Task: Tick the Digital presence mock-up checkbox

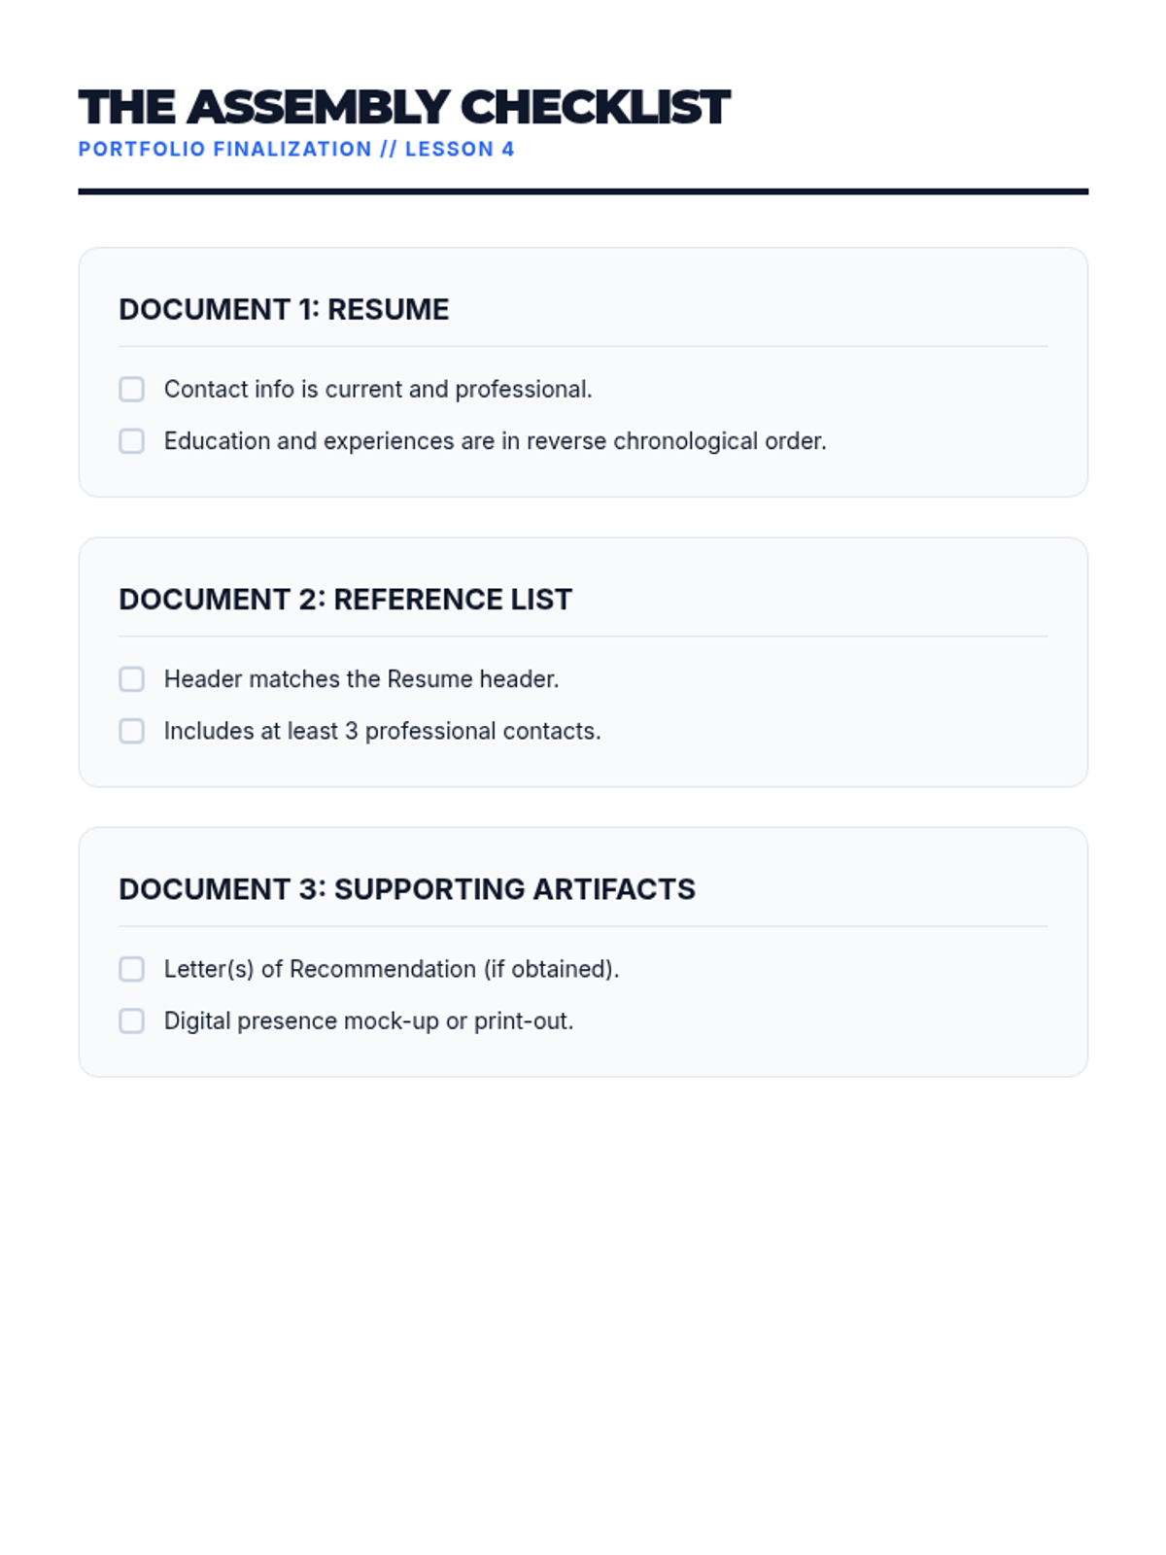Action: point(131,1021)
